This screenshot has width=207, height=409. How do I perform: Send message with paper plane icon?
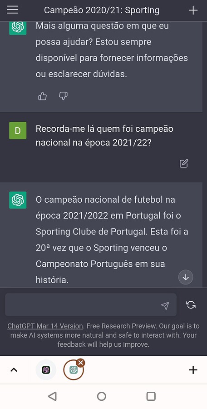click(165, 305)
